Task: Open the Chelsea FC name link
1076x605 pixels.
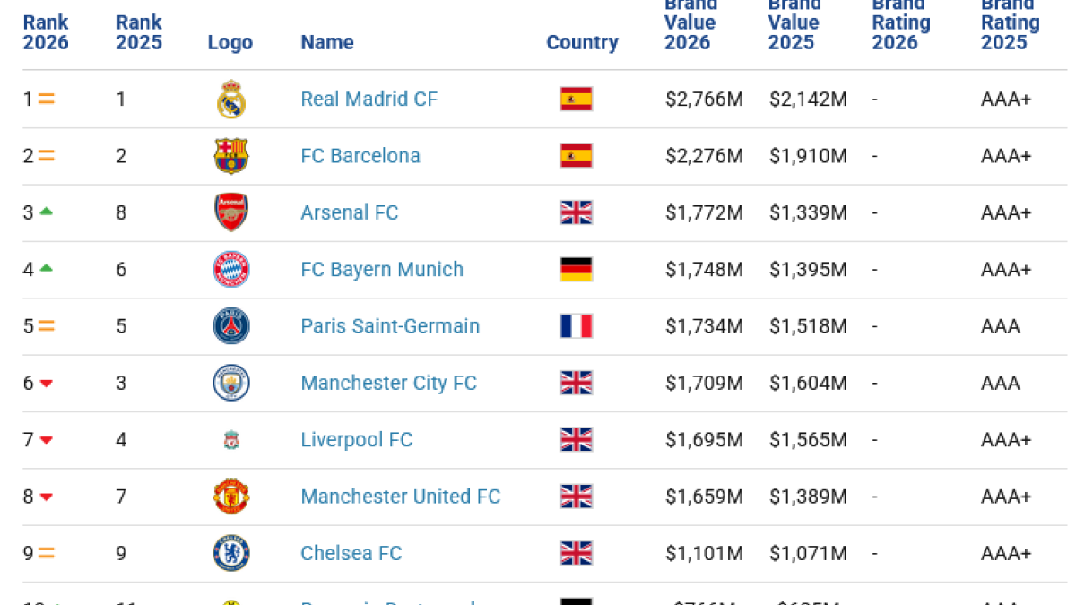Action: click(351, 553)
